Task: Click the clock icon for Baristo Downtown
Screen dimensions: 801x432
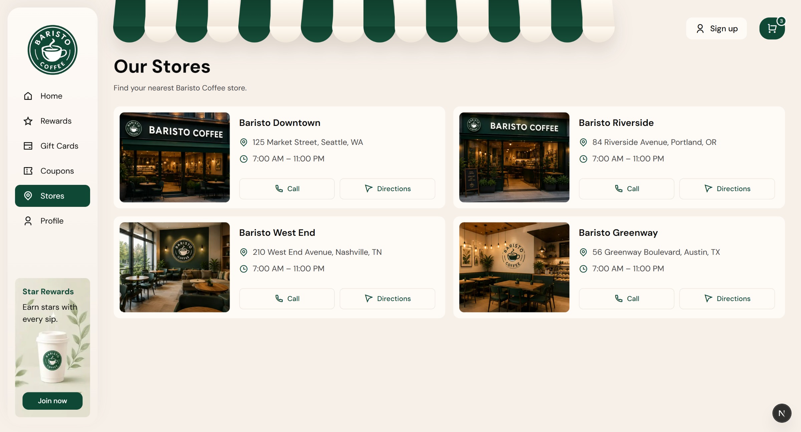Action: point(244,159)
